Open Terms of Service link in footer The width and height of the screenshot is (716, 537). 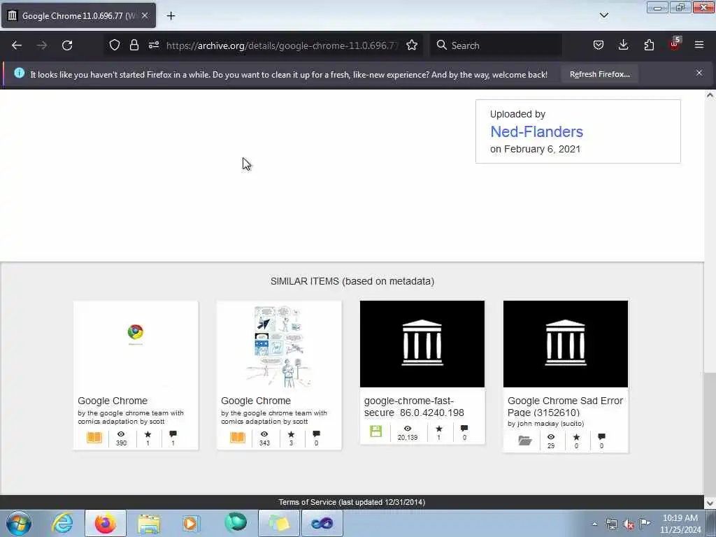tap(308, 502)
